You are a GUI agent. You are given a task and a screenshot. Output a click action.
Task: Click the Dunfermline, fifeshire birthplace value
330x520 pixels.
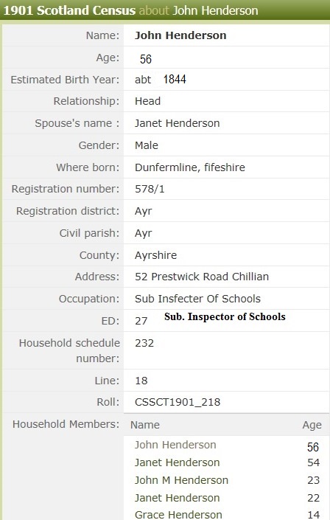[190, 167]
